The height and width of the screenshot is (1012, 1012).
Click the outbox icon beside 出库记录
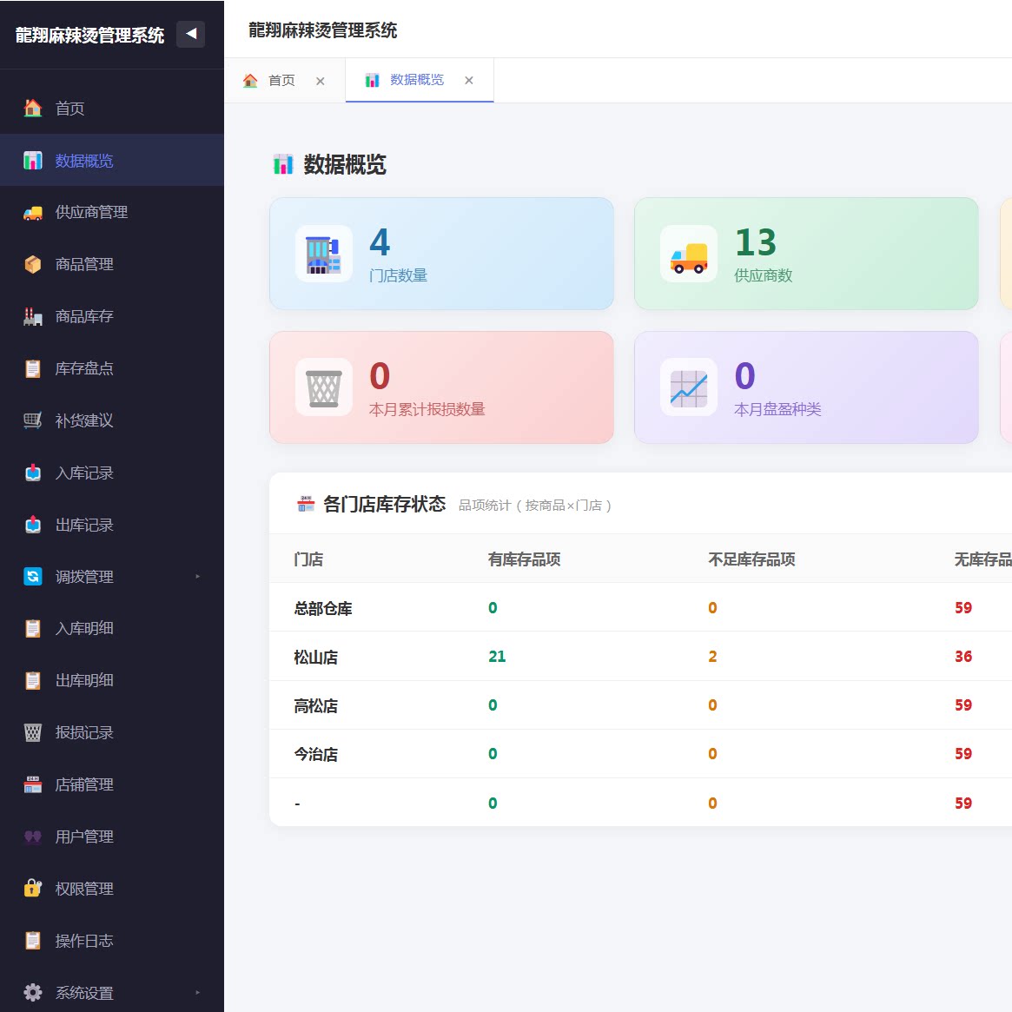tap(32, 525)
